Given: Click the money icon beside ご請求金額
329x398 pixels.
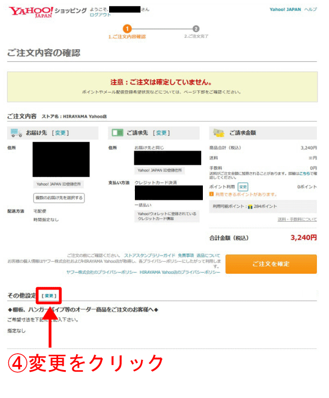Looking at the screenshot, I should (218, 132).
